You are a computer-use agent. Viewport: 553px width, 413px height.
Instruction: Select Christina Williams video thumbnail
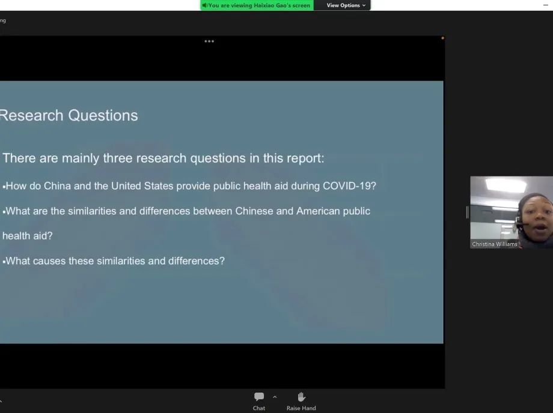tap(512, 213)
